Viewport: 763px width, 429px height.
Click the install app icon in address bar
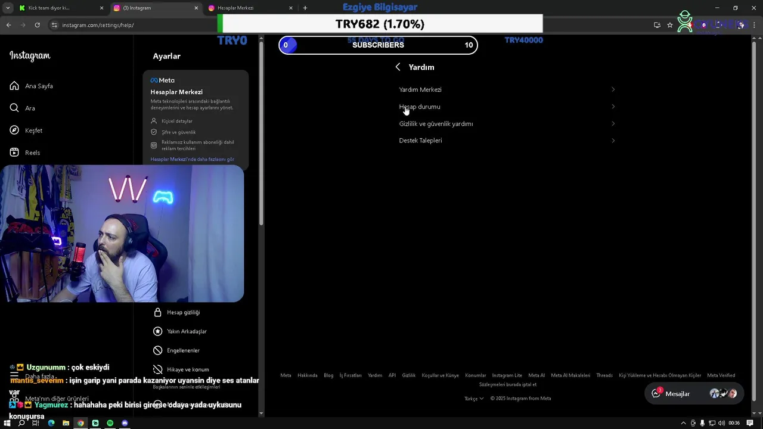(657, 25)
